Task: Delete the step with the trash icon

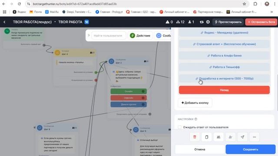Action: coord(195,137)
